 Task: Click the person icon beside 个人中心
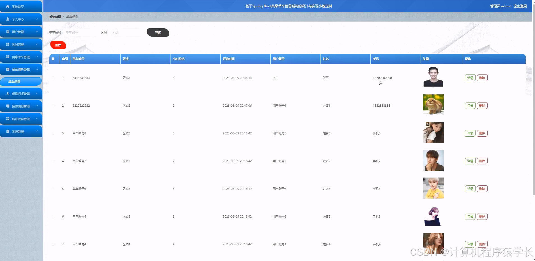(8, 19)
